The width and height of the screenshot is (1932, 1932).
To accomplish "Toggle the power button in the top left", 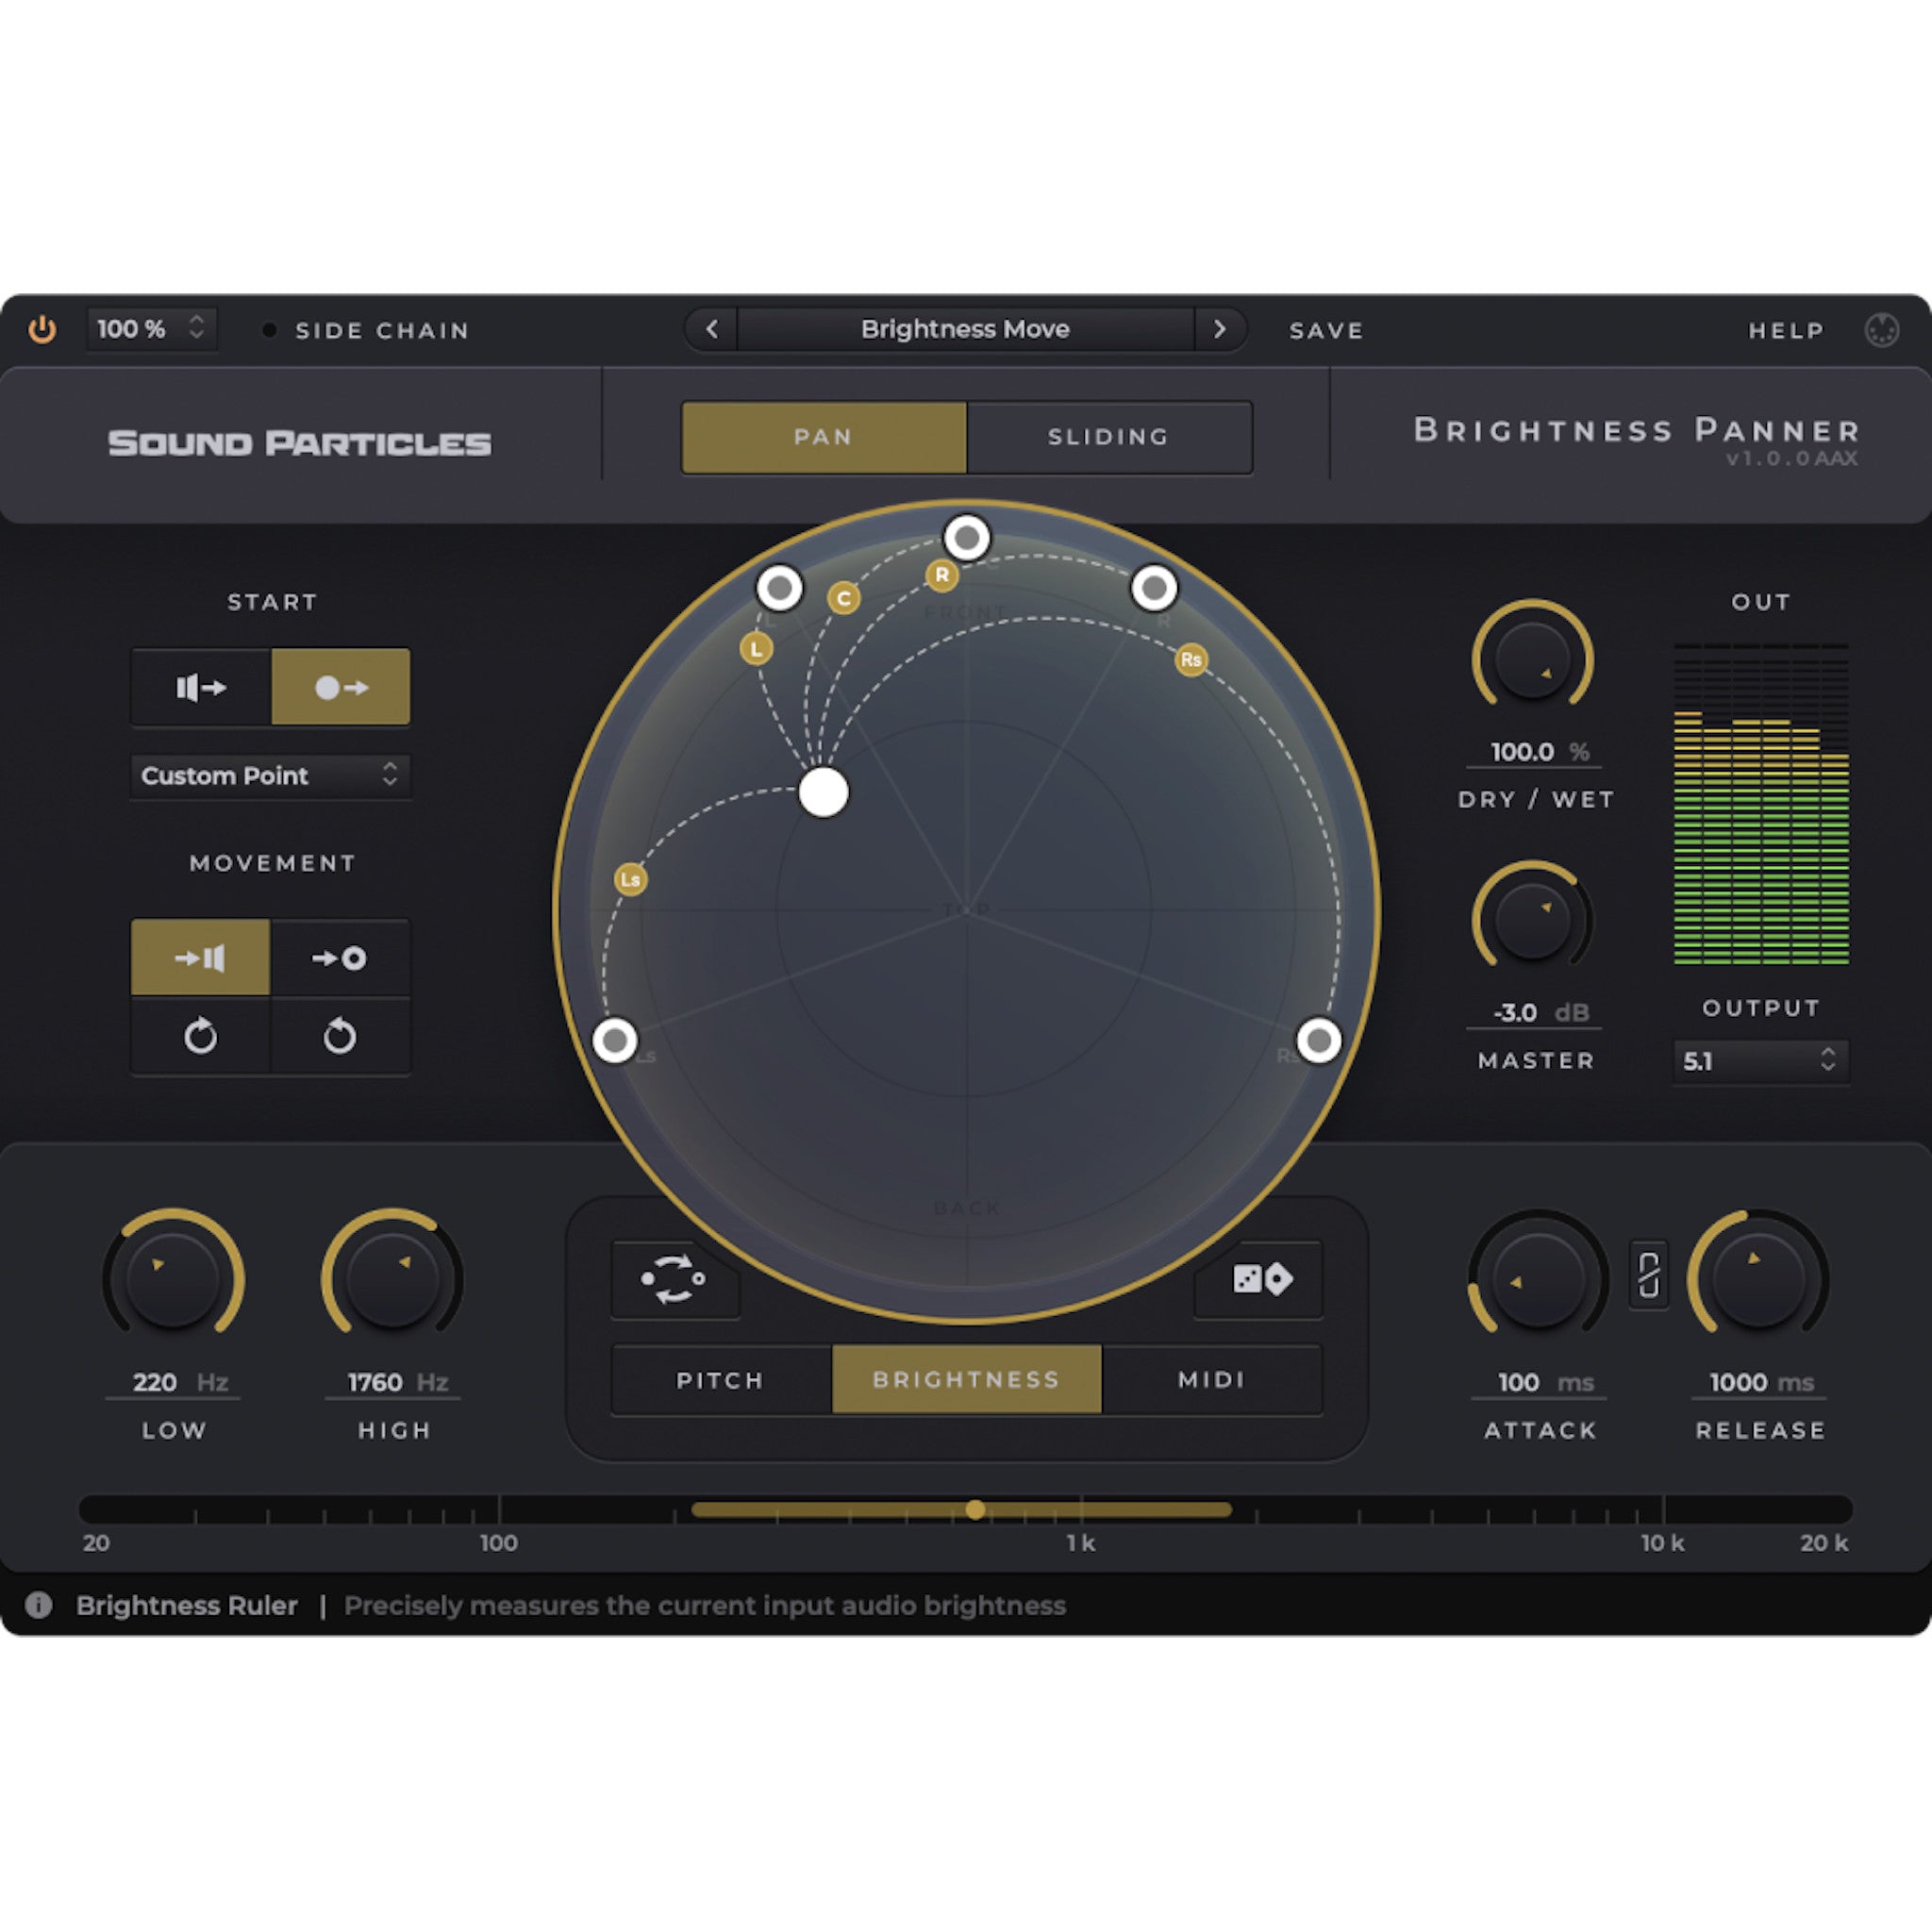I will (42, 330).
